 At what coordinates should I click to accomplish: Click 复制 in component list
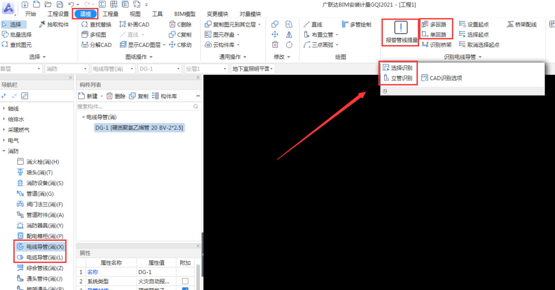click(x=139, y=96)
